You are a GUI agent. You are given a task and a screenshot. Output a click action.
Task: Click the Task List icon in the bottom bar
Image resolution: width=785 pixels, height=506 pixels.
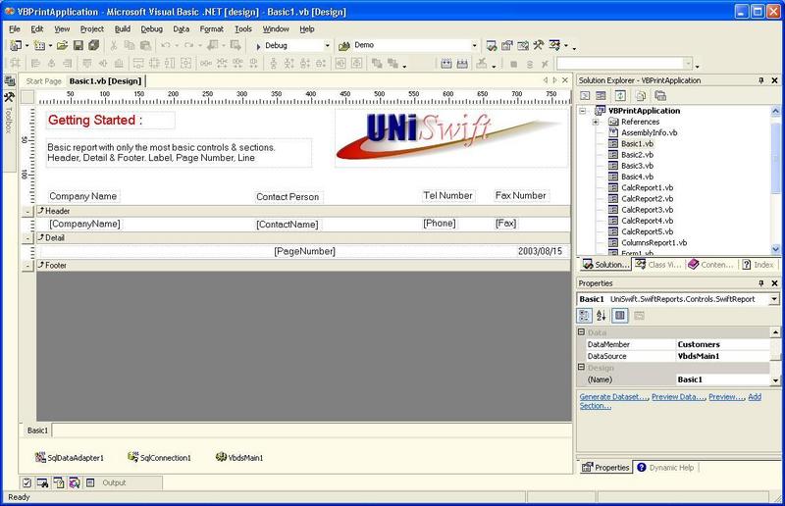(27, 483)
